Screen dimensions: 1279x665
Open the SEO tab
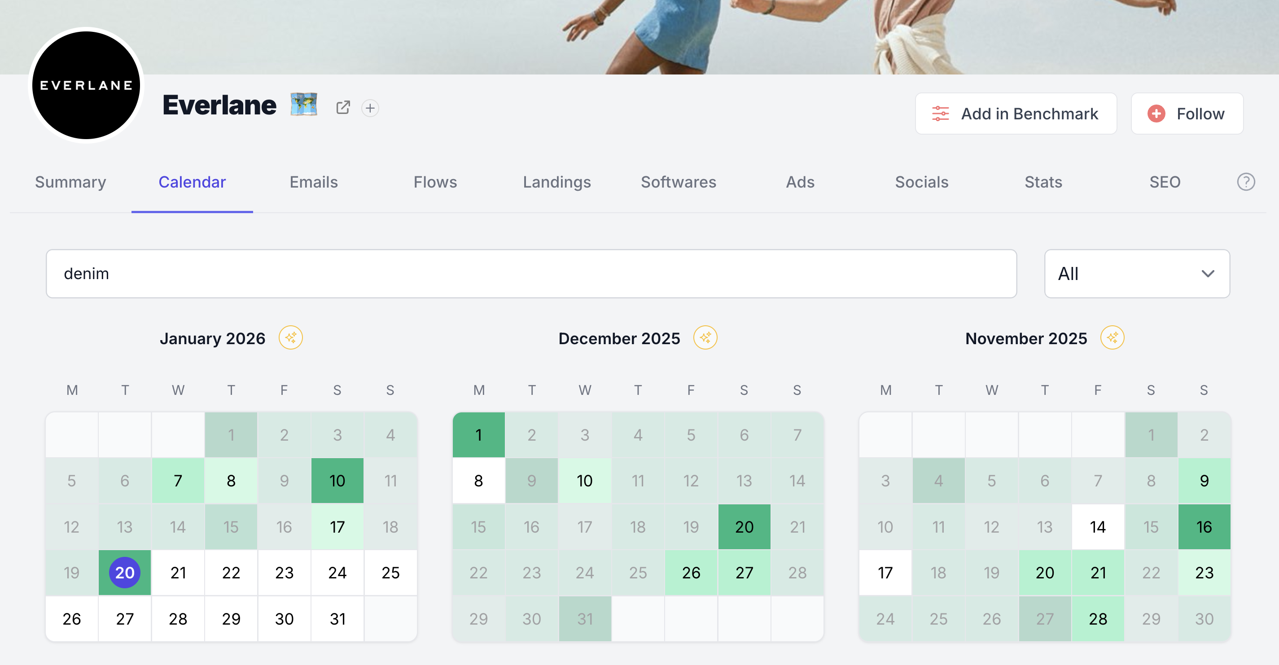(1165, 182)
